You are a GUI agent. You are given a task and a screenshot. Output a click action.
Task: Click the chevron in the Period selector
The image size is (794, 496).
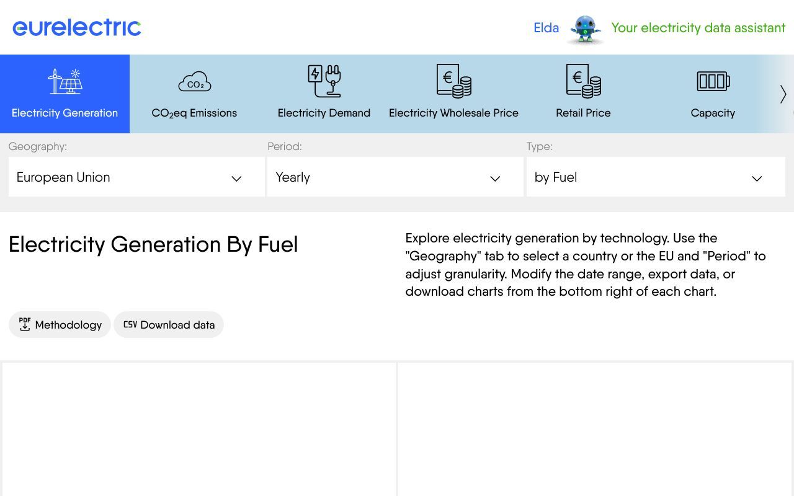point(495,179)
